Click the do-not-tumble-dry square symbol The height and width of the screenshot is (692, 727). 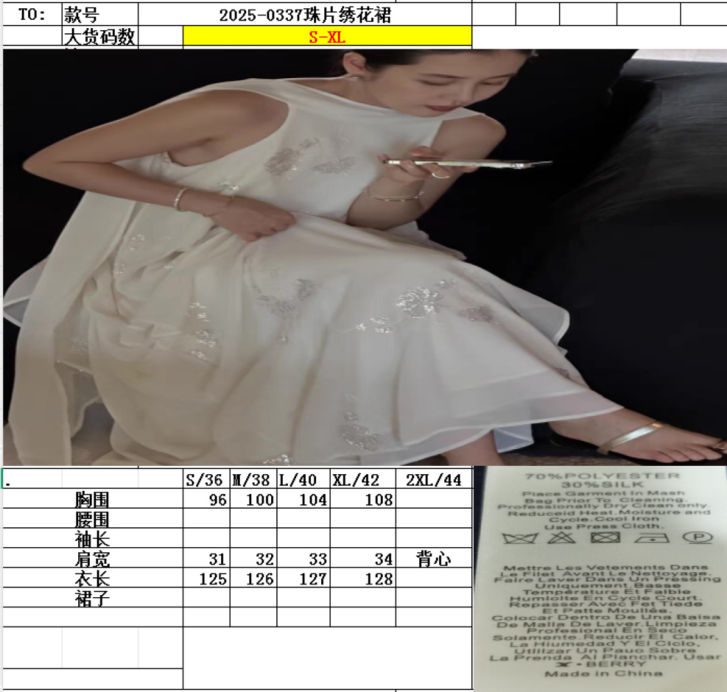point(605,537)
